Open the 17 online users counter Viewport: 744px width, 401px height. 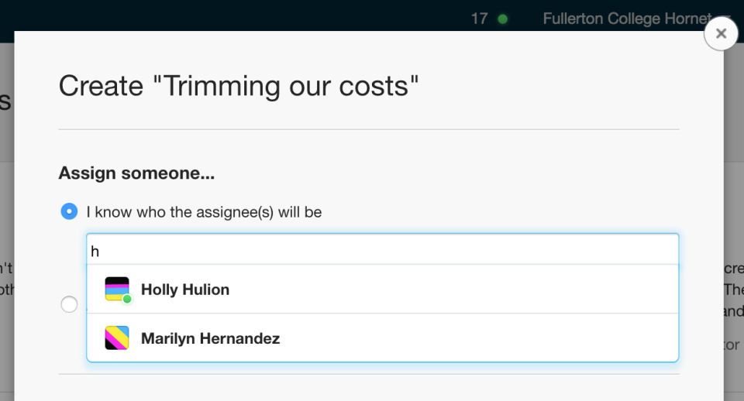(x=479, y=19)
